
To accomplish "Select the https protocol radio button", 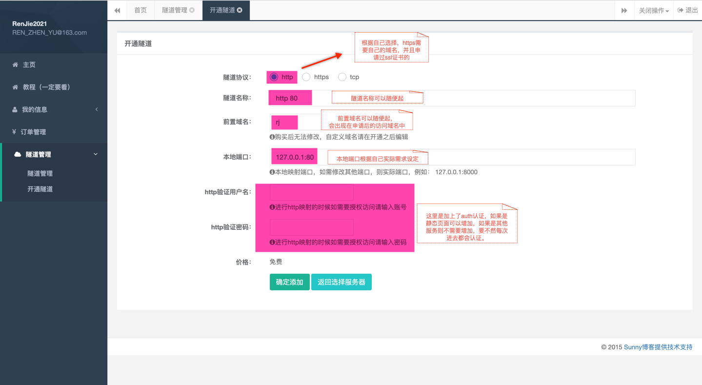I will pyautogui.click(x=306, y=77).
